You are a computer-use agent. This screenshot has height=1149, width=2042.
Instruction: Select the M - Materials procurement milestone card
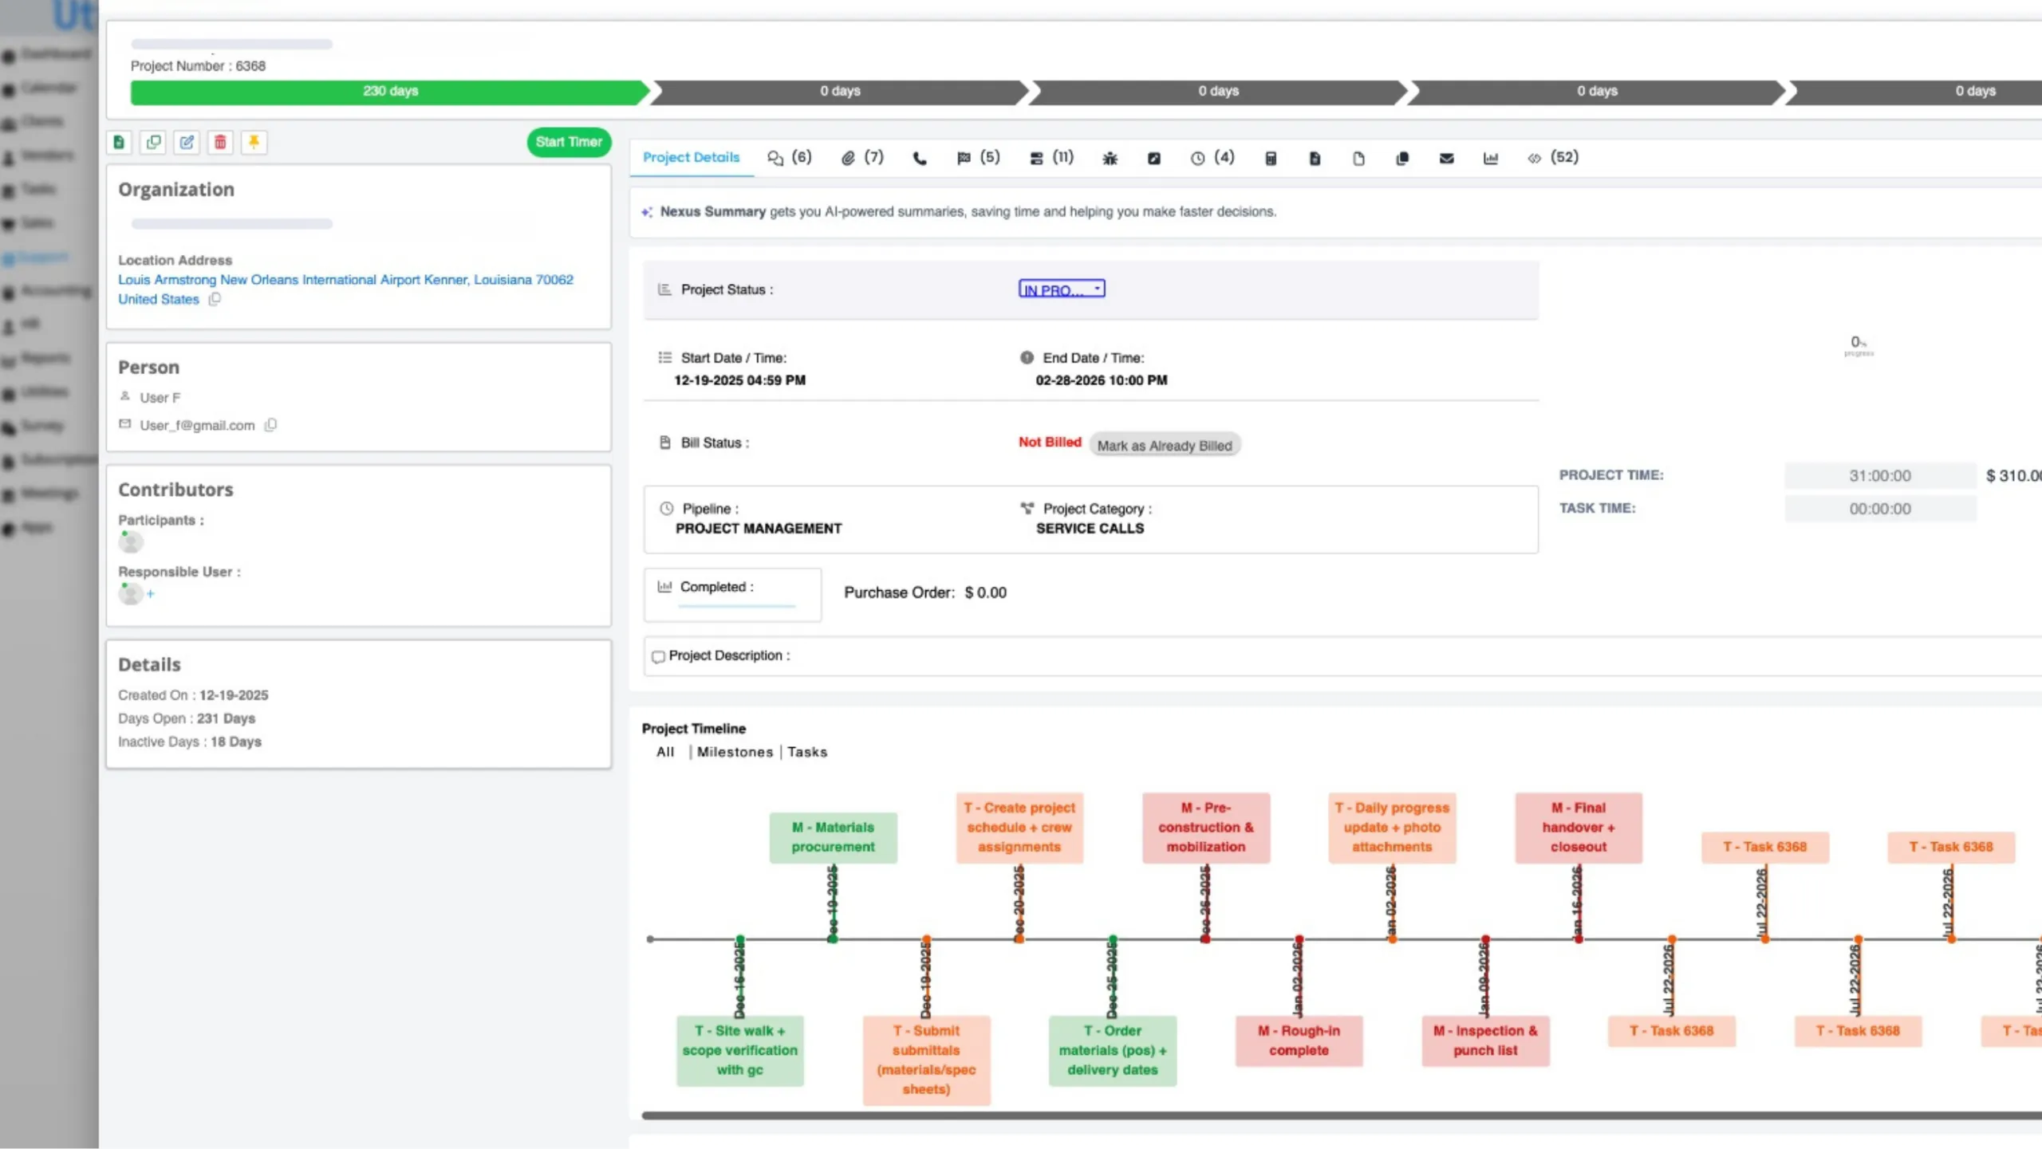pos(833,837)
